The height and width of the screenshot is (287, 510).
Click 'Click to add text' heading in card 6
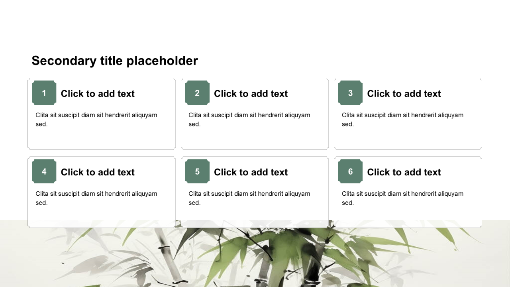pos(404,172)
